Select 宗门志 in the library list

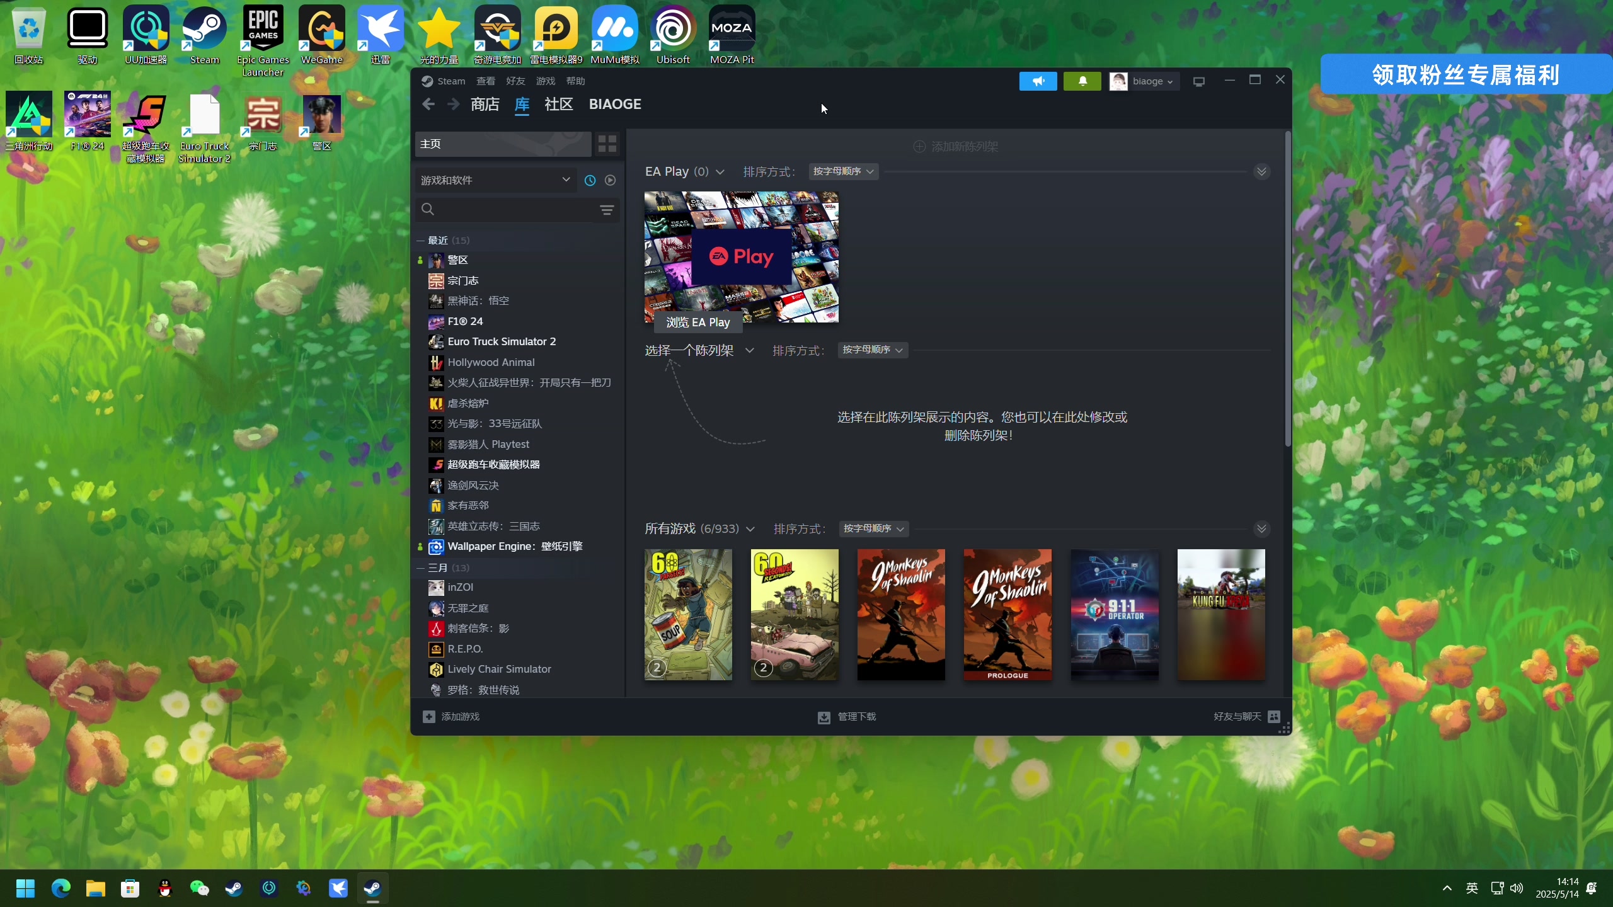point(517,280)
